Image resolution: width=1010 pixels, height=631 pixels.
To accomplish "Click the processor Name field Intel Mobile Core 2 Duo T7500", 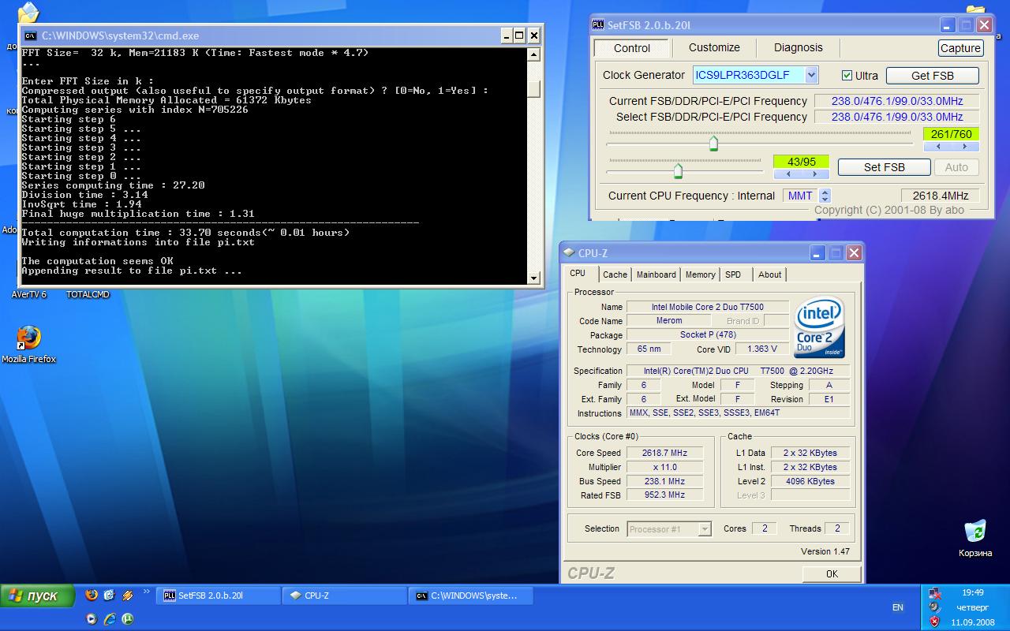I will pyautogui.click(x=707, y=307).
